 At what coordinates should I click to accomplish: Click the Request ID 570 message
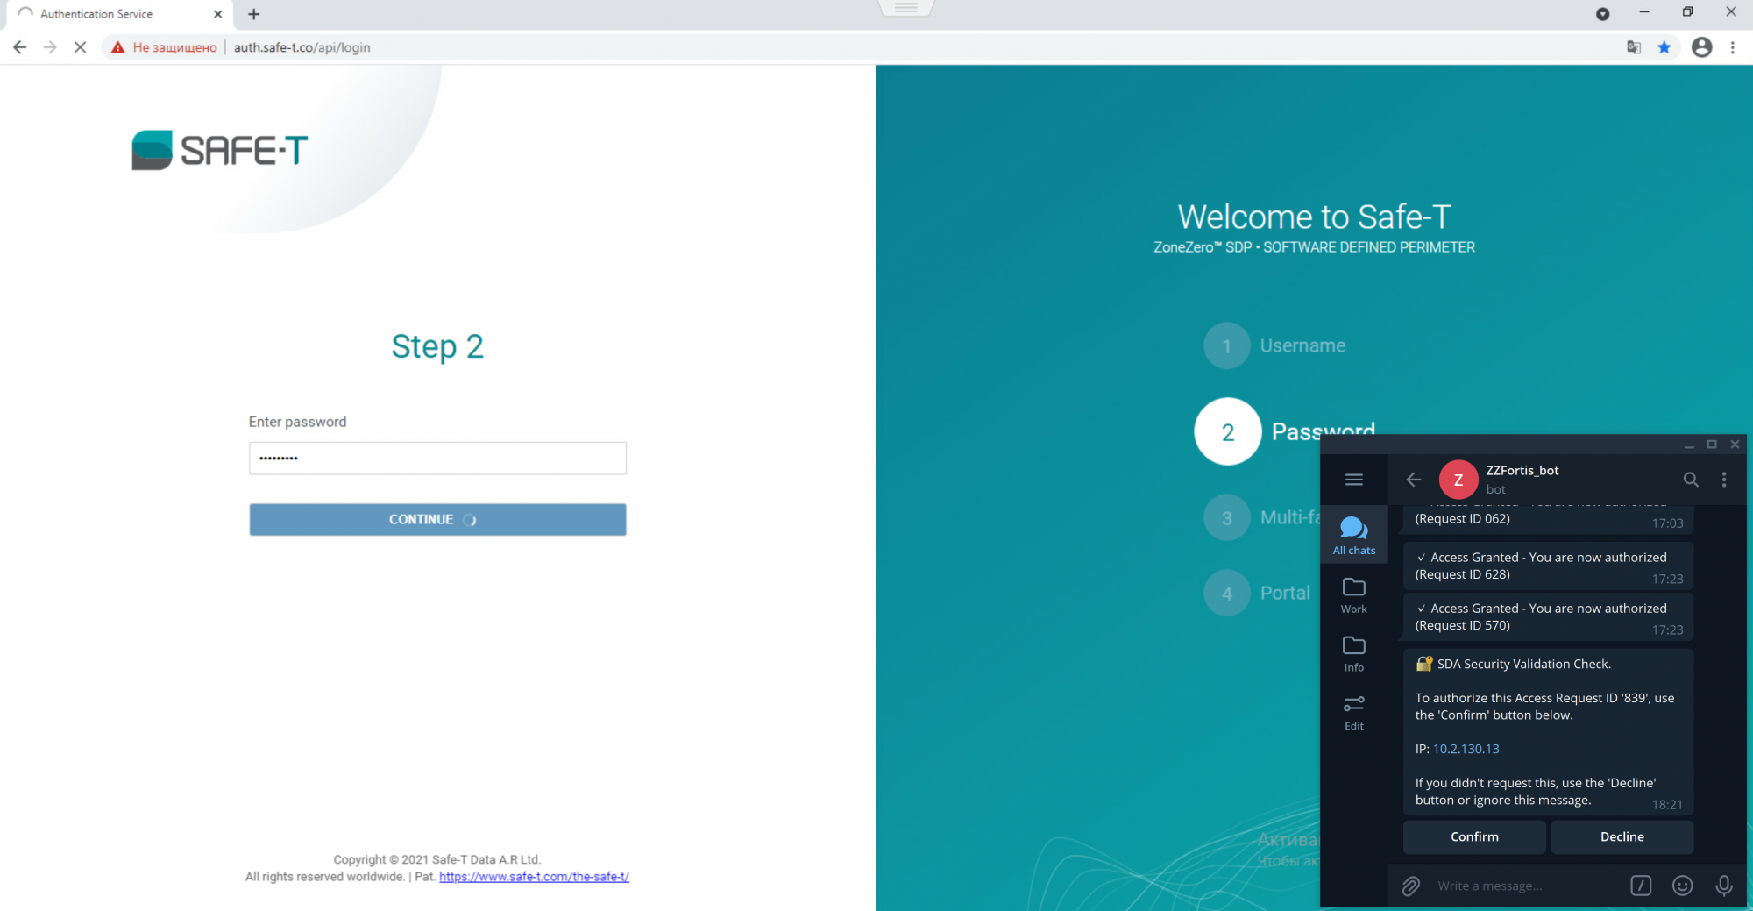click(x=1548, y=617)
